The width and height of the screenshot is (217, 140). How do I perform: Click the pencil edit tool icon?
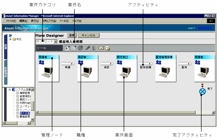pos(88,48)
